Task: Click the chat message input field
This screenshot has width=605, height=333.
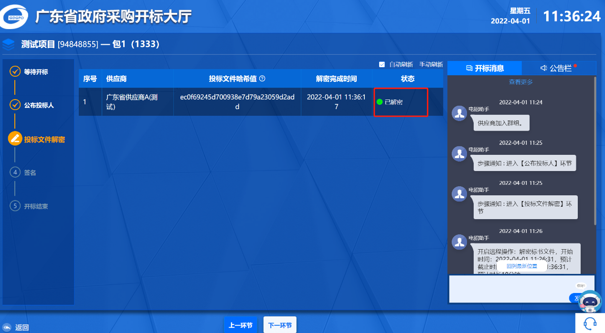Action: click(x=521, y=289)
